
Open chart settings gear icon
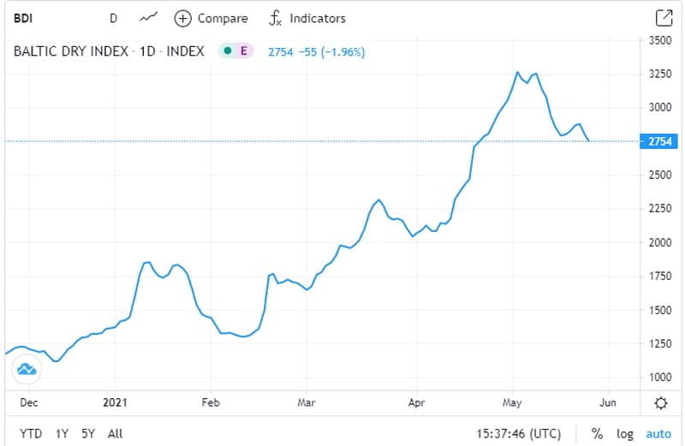coord(661,402)
